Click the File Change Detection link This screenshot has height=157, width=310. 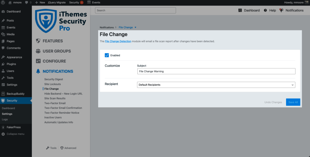coord(118,41)
